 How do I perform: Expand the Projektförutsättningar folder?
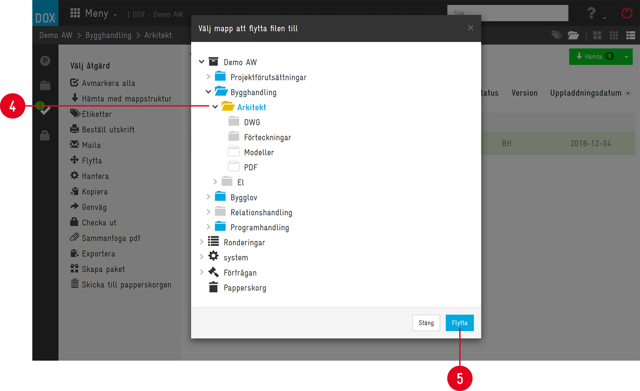(208, 76)
